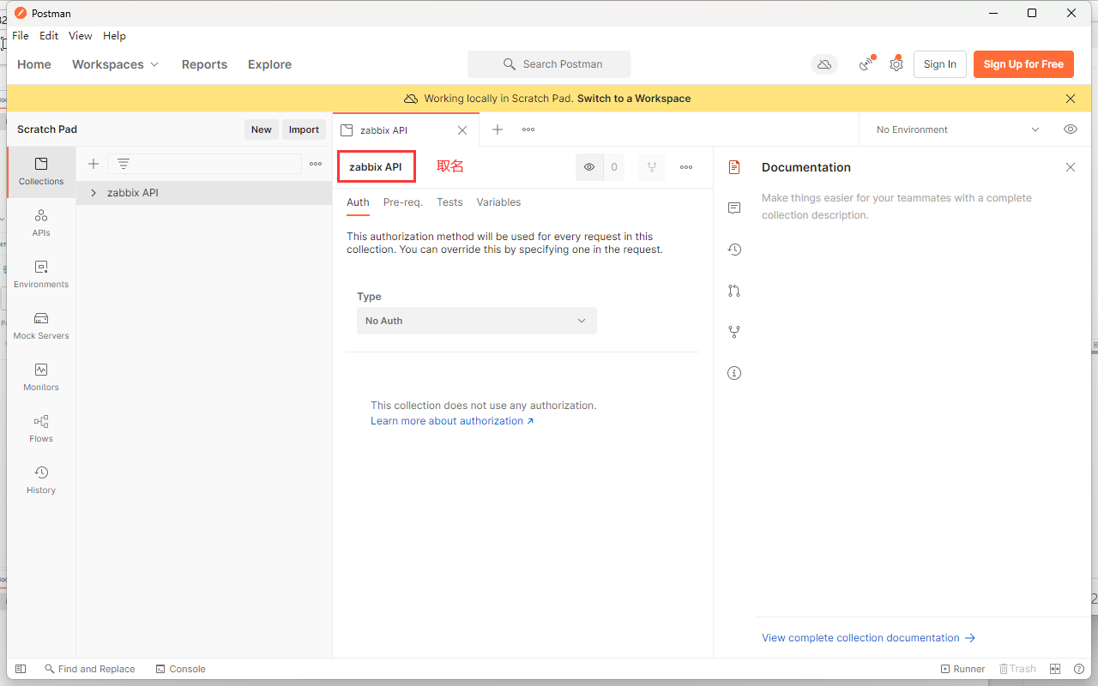Click the Search Postman field

549,64
